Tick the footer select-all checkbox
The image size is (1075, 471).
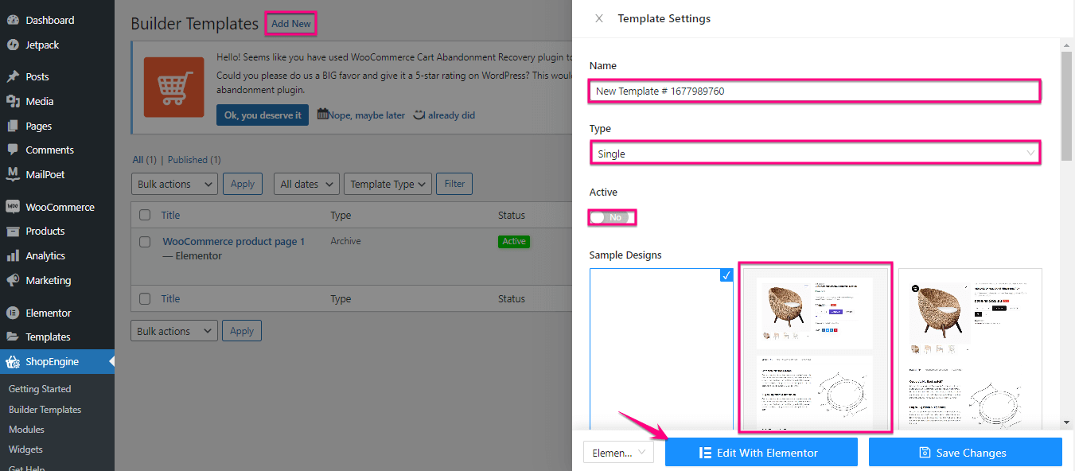click(145, 298)
